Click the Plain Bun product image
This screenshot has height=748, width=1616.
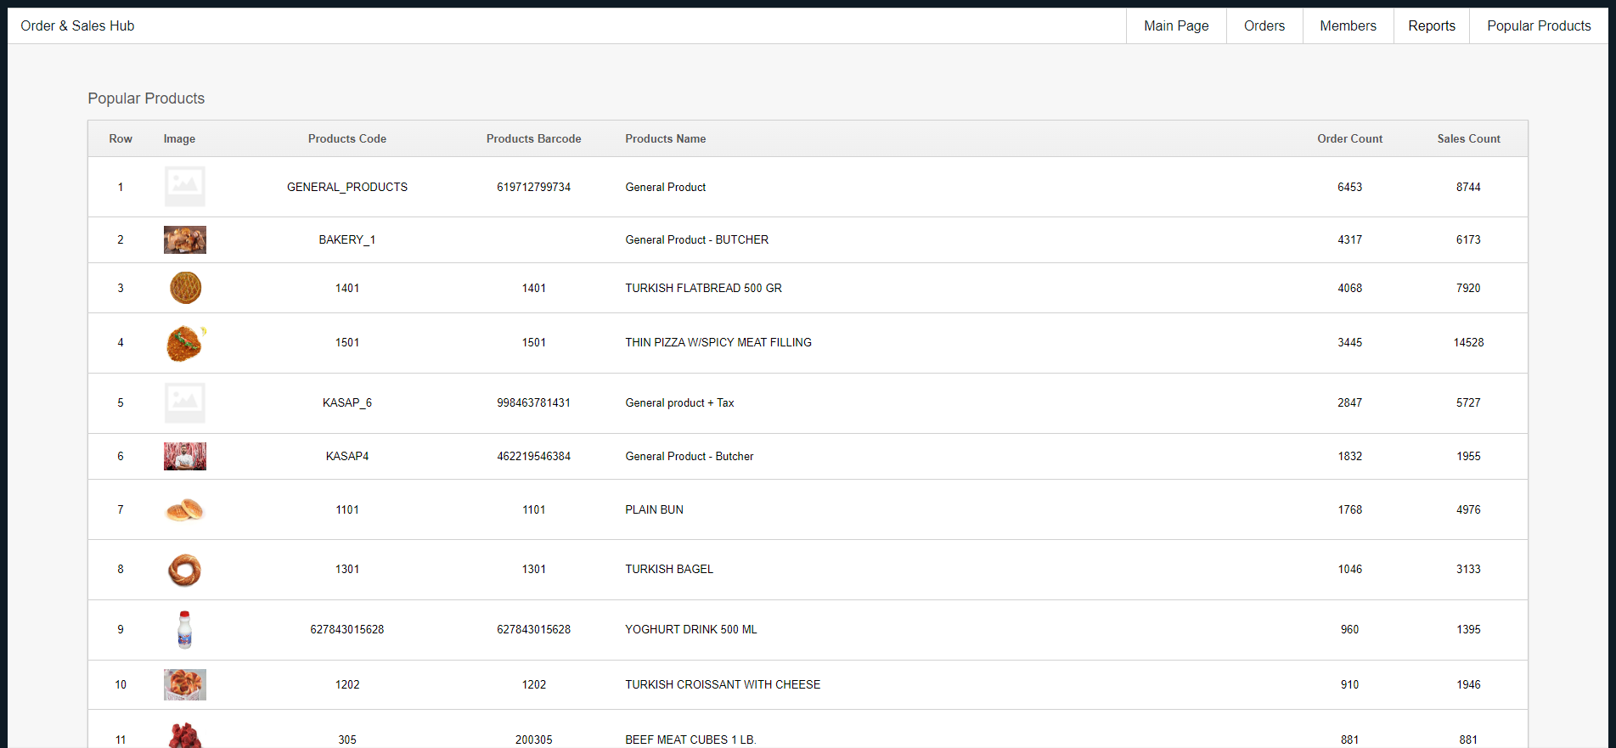pos(185,509)
